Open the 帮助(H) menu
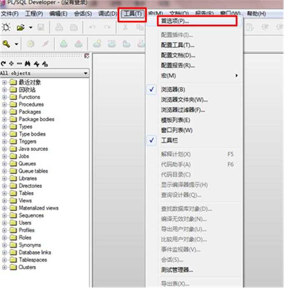Viewport: 284px width, 288px height. pyautogui.click(x=256, y=13)
